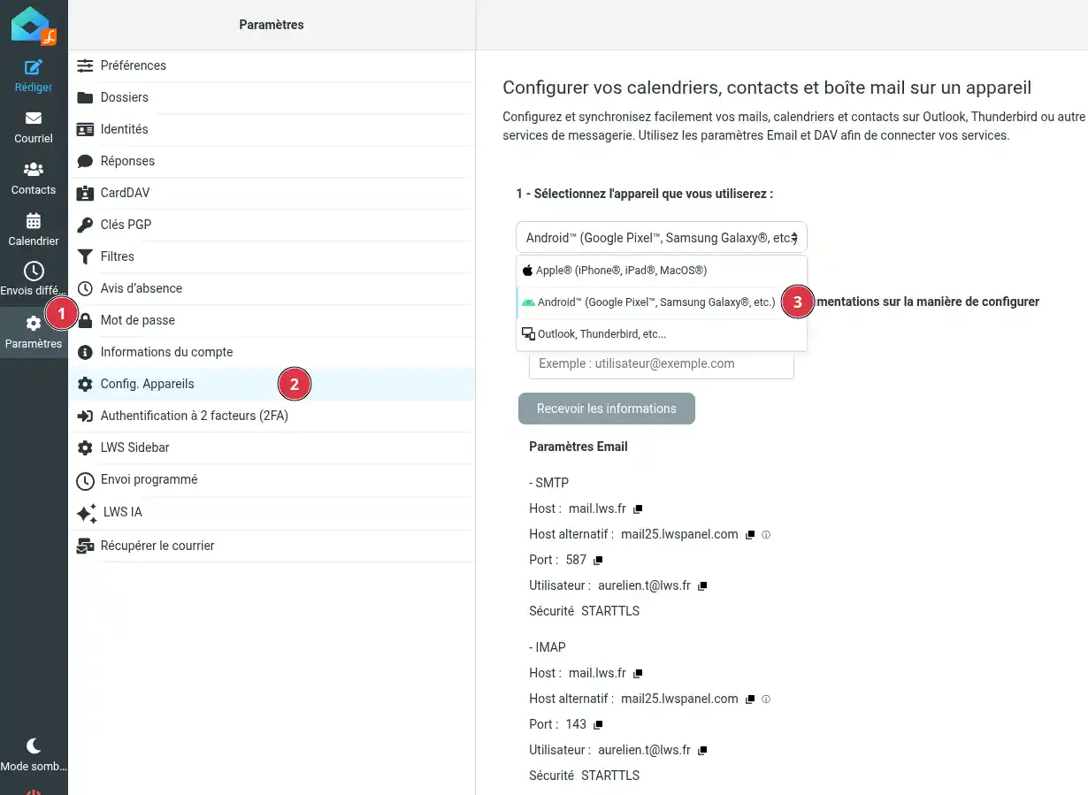
Task: Choose Android (Google Pixel, Samsung Galaxy) option
Action: [662, 302]
